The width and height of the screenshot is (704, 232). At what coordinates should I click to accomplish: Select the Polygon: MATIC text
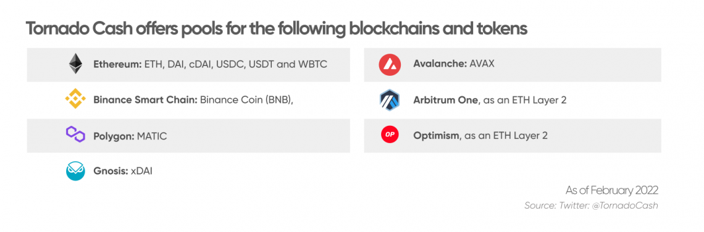click(x=130, y=136)
